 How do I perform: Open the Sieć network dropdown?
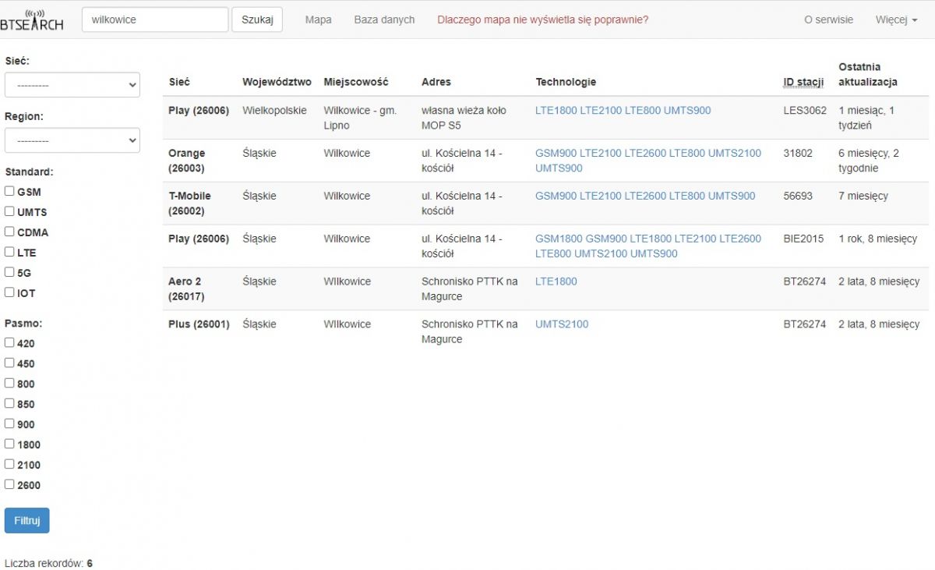click(72, 85)
